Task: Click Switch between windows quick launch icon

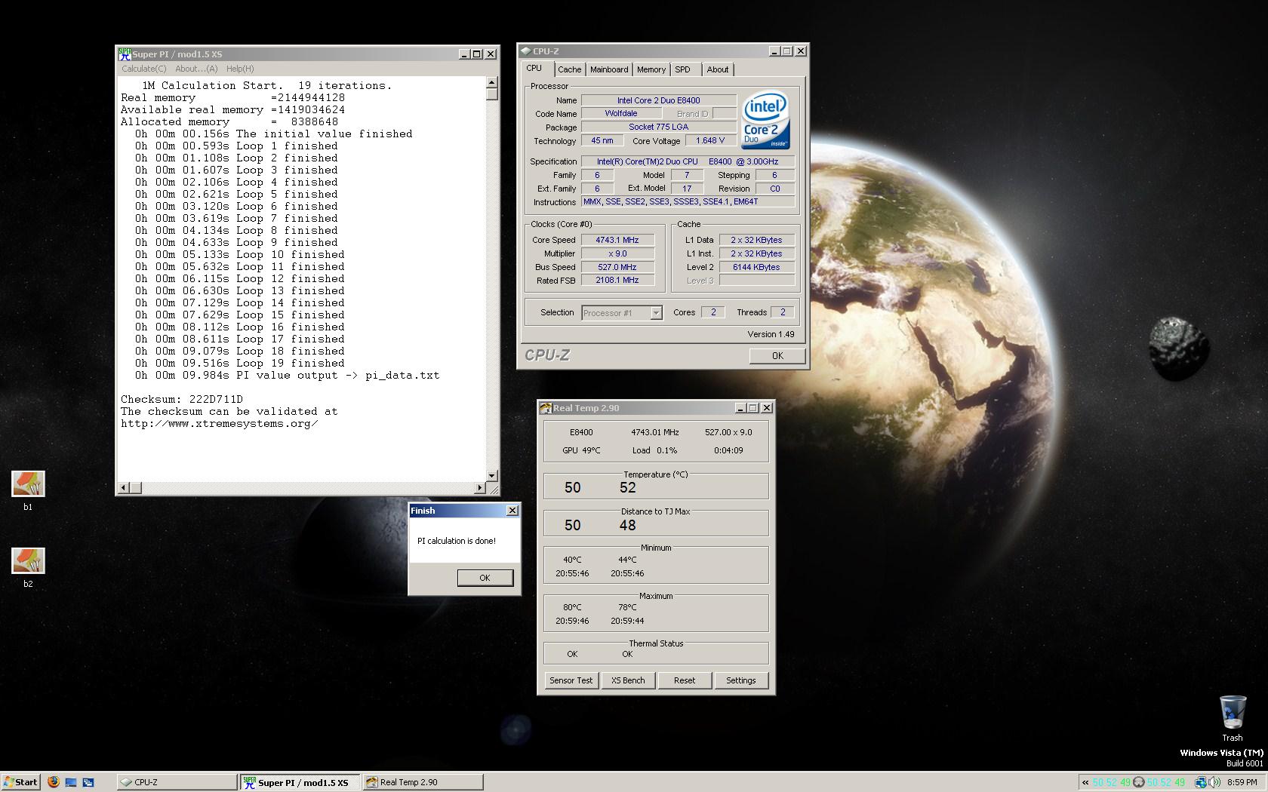Action: (88, 782)
